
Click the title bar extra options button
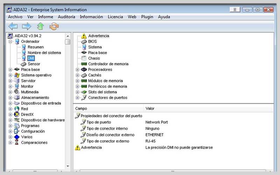tap(235, 9)
